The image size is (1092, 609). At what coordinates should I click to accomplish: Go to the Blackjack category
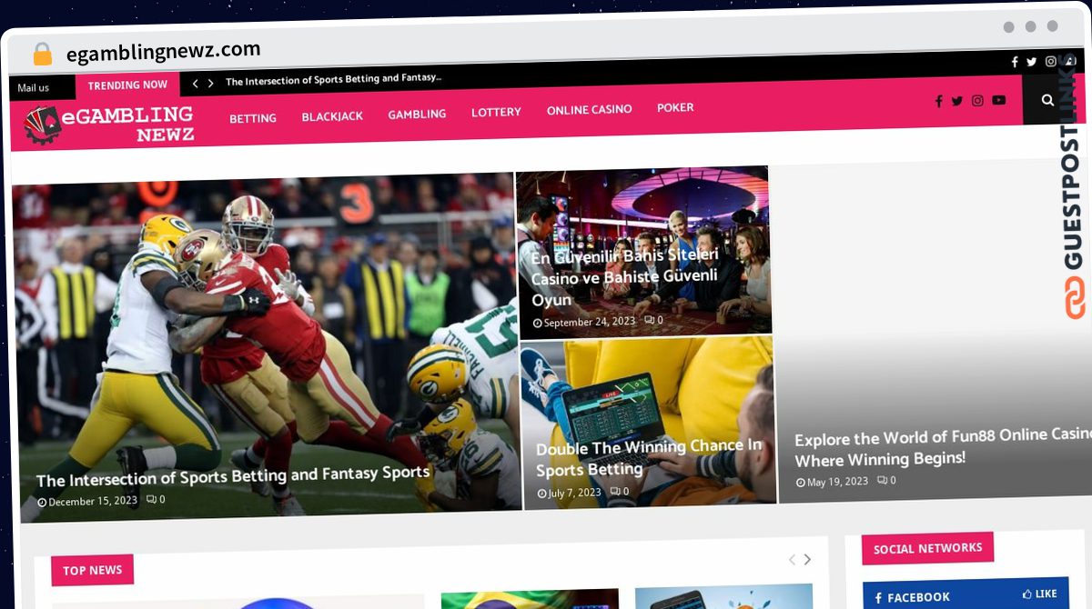(x=332, y=116)
